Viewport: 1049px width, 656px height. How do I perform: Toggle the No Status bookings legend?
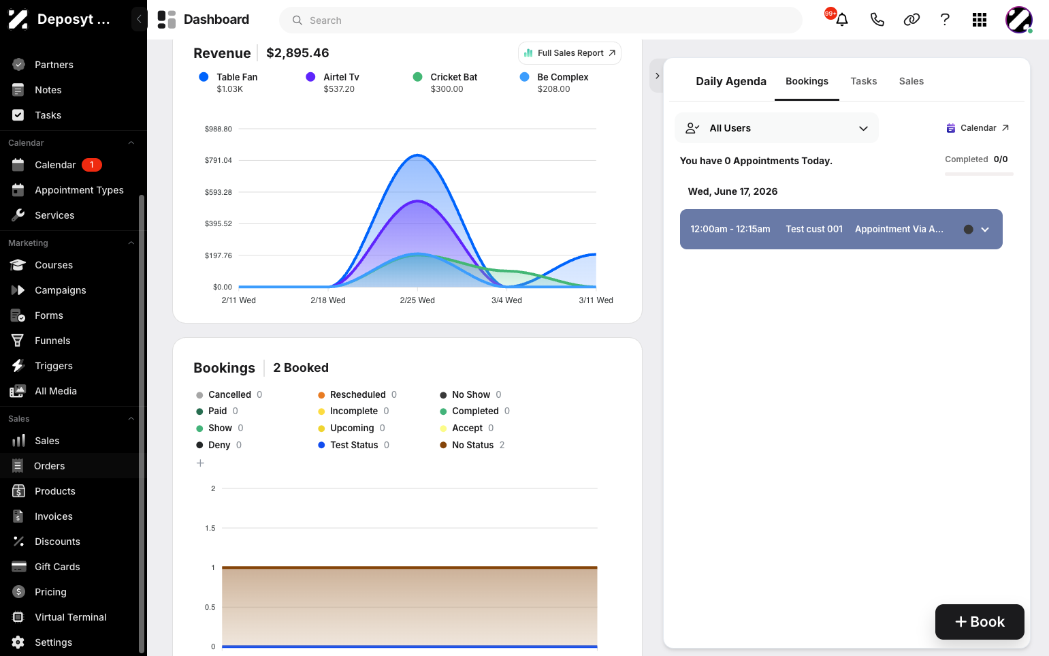coord(472,445)
